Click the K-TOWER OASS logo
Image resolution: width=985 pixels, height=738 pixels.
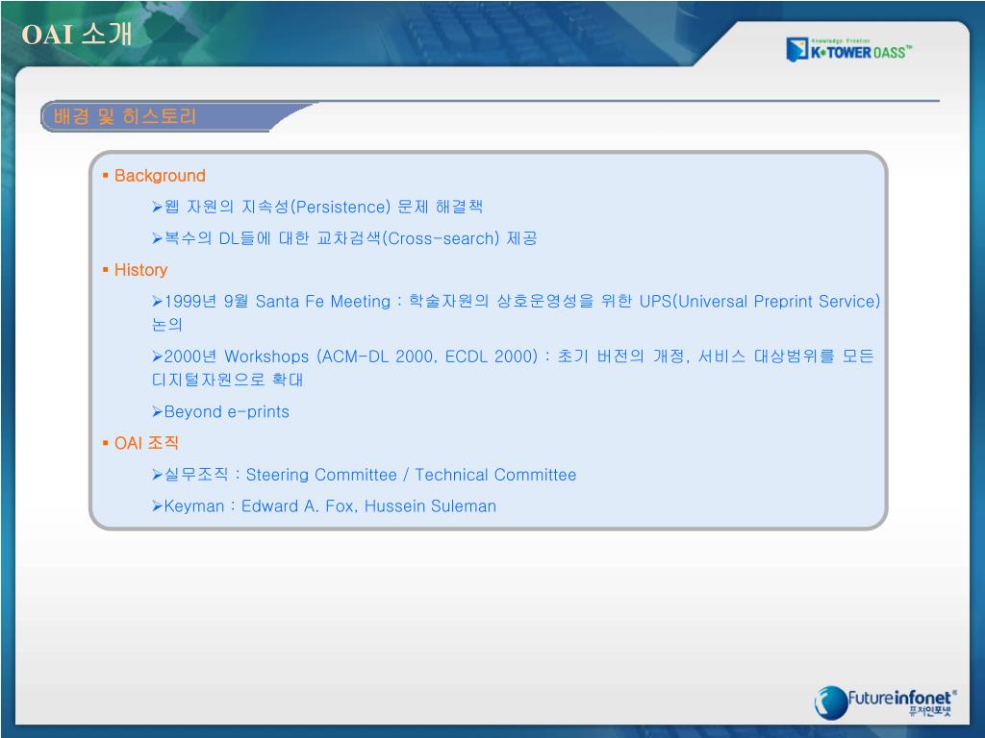coord(848,50)
